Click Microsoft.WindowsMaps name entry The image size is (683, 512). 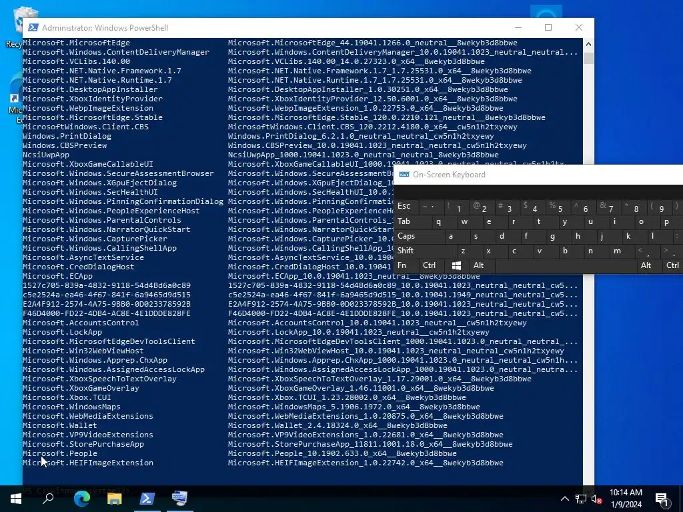tap(71, 407)
